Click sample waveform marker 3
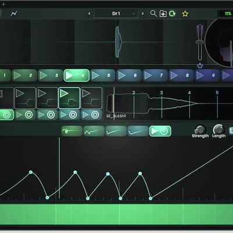Viewport: 233px width, 233px height. 161,93
